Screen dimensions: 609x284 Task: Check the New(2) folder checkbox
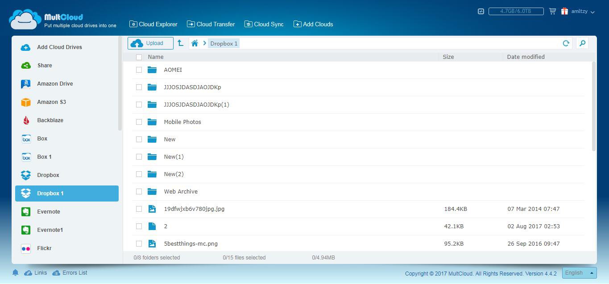(139, 174)
